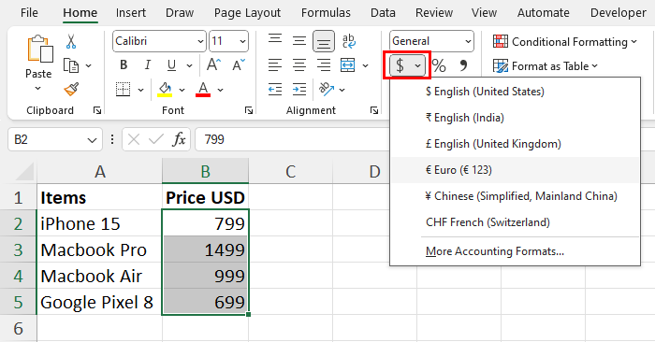Image resolution: width=655 pixels, height=342 pixels.
Task: Click the Insert Function fx icon
Action: 179,139
